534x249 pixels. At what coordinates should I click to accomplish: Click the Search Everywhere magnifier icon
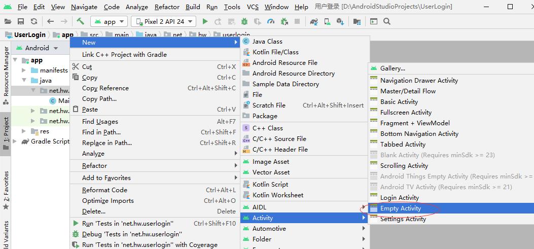386,21
